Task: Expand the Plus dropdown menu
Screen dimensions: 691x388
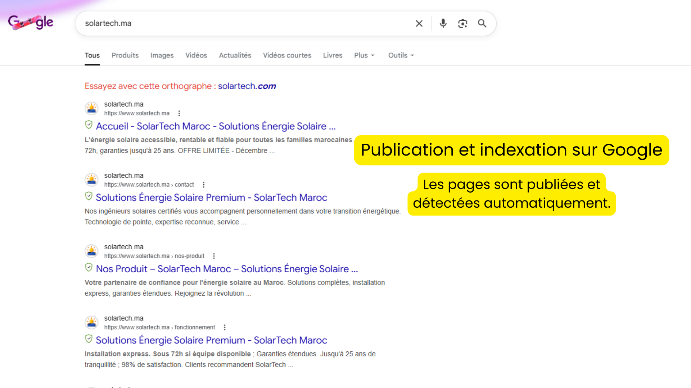Action: (x=364, y=55)
